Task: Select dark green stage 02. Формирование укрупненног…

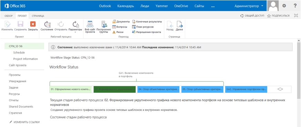Action: (x=114, y=89)
